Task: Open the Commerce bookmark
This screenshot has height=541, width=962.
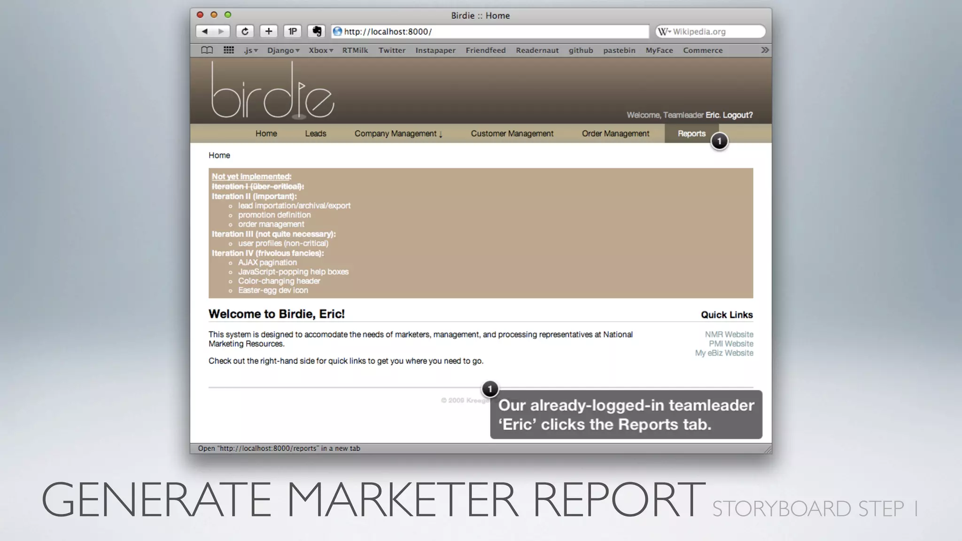Action: pos(703,50)
